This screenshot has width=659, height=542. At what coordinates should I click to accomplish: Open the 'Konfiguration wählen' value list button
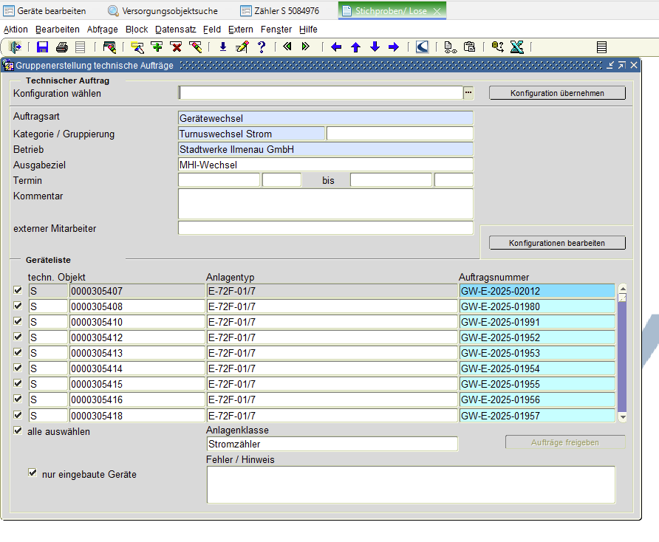468,93
